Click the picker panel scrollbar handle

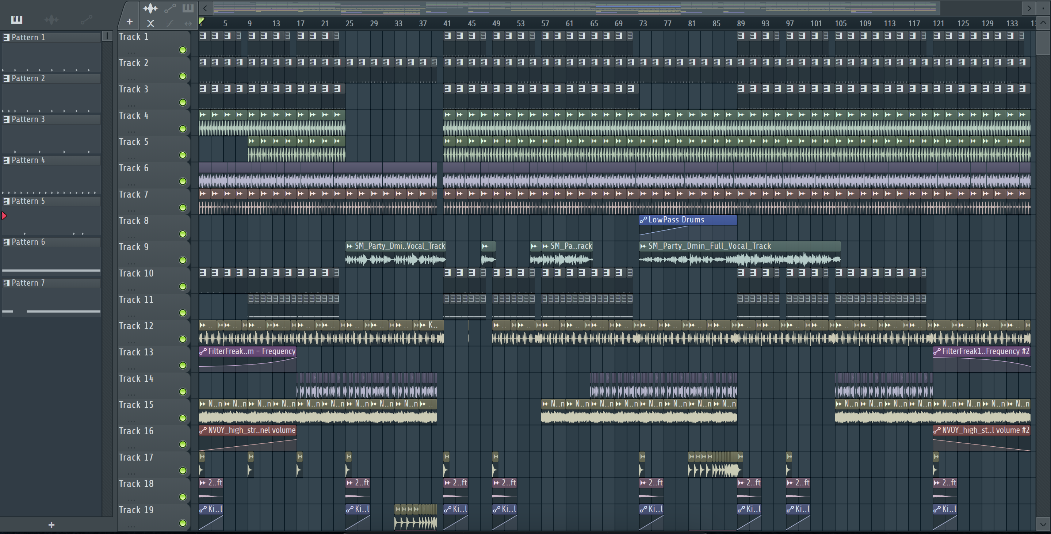[107, 36]
